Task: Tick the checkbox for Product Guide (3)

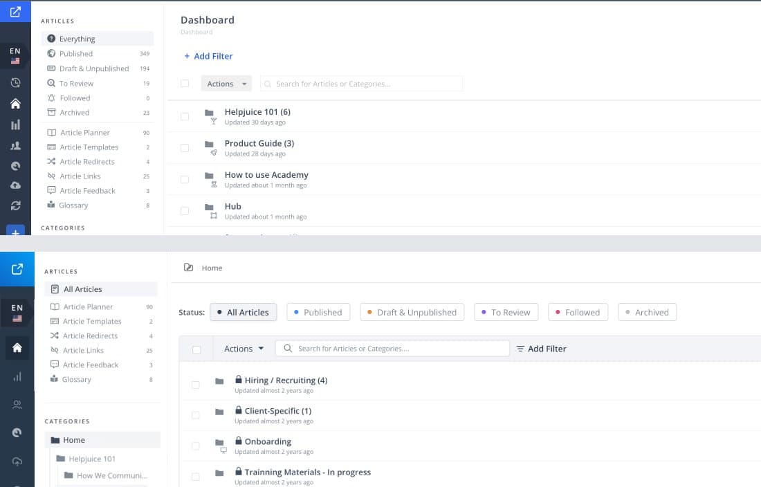Action: (185, 148)
